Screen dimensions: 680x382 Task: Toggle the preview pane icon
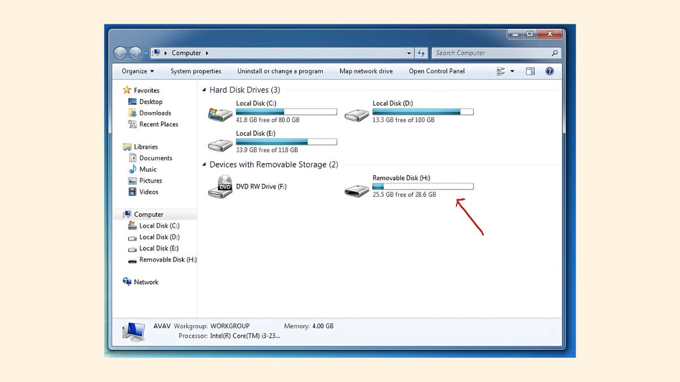pos(530,71)
